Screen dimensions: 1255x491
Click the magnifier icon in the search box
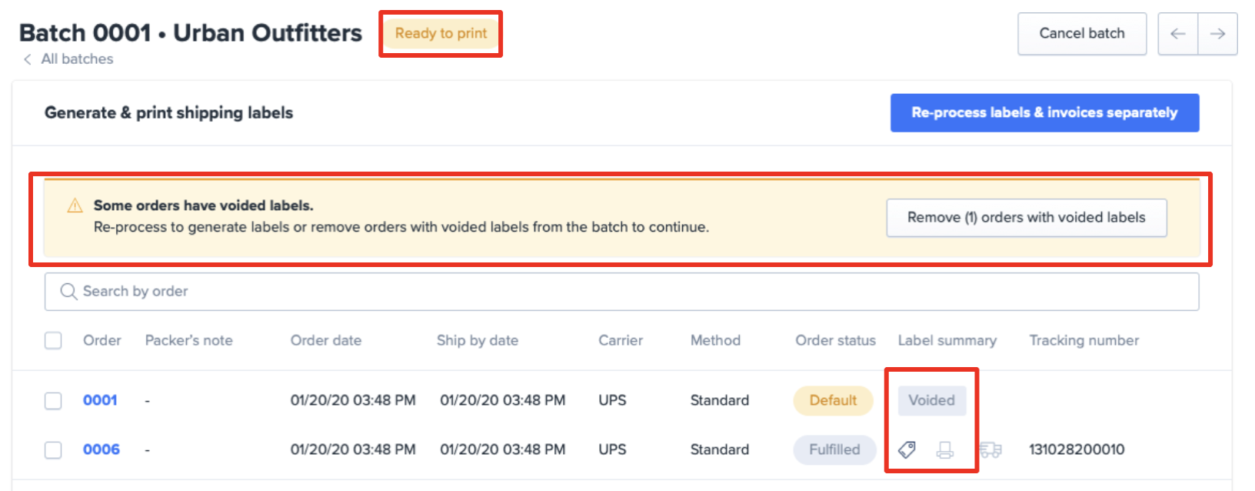click(x=68, y=292)
